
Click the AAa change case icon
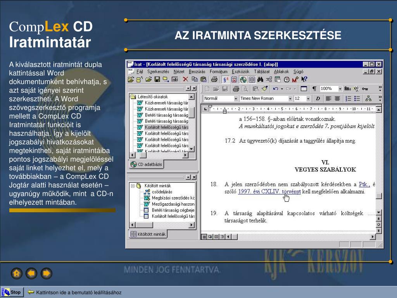348,89
